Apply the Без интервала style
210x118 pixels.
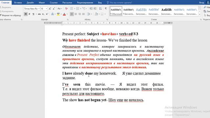click(129, 11)
